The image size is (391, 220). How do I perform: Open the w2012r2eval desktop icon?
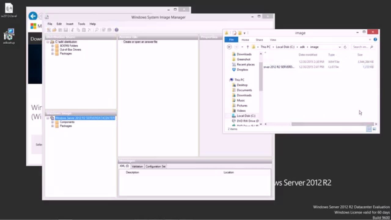click(x=9, y=10)
